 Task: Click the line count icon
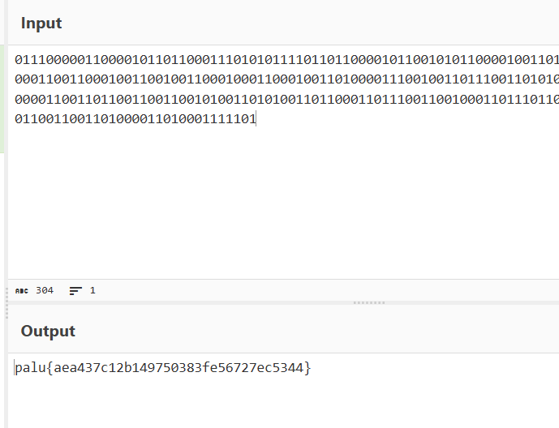pos(75,290)
